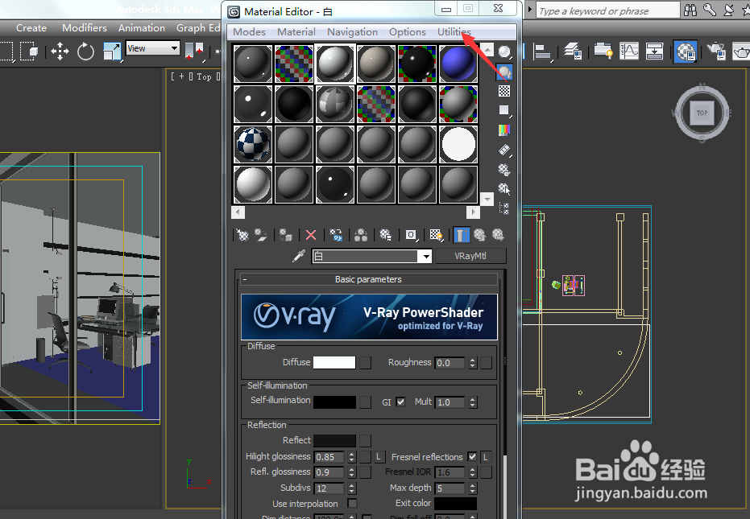
Task: Select the Move tool in main toolbar
Action: tap(60, 51)
